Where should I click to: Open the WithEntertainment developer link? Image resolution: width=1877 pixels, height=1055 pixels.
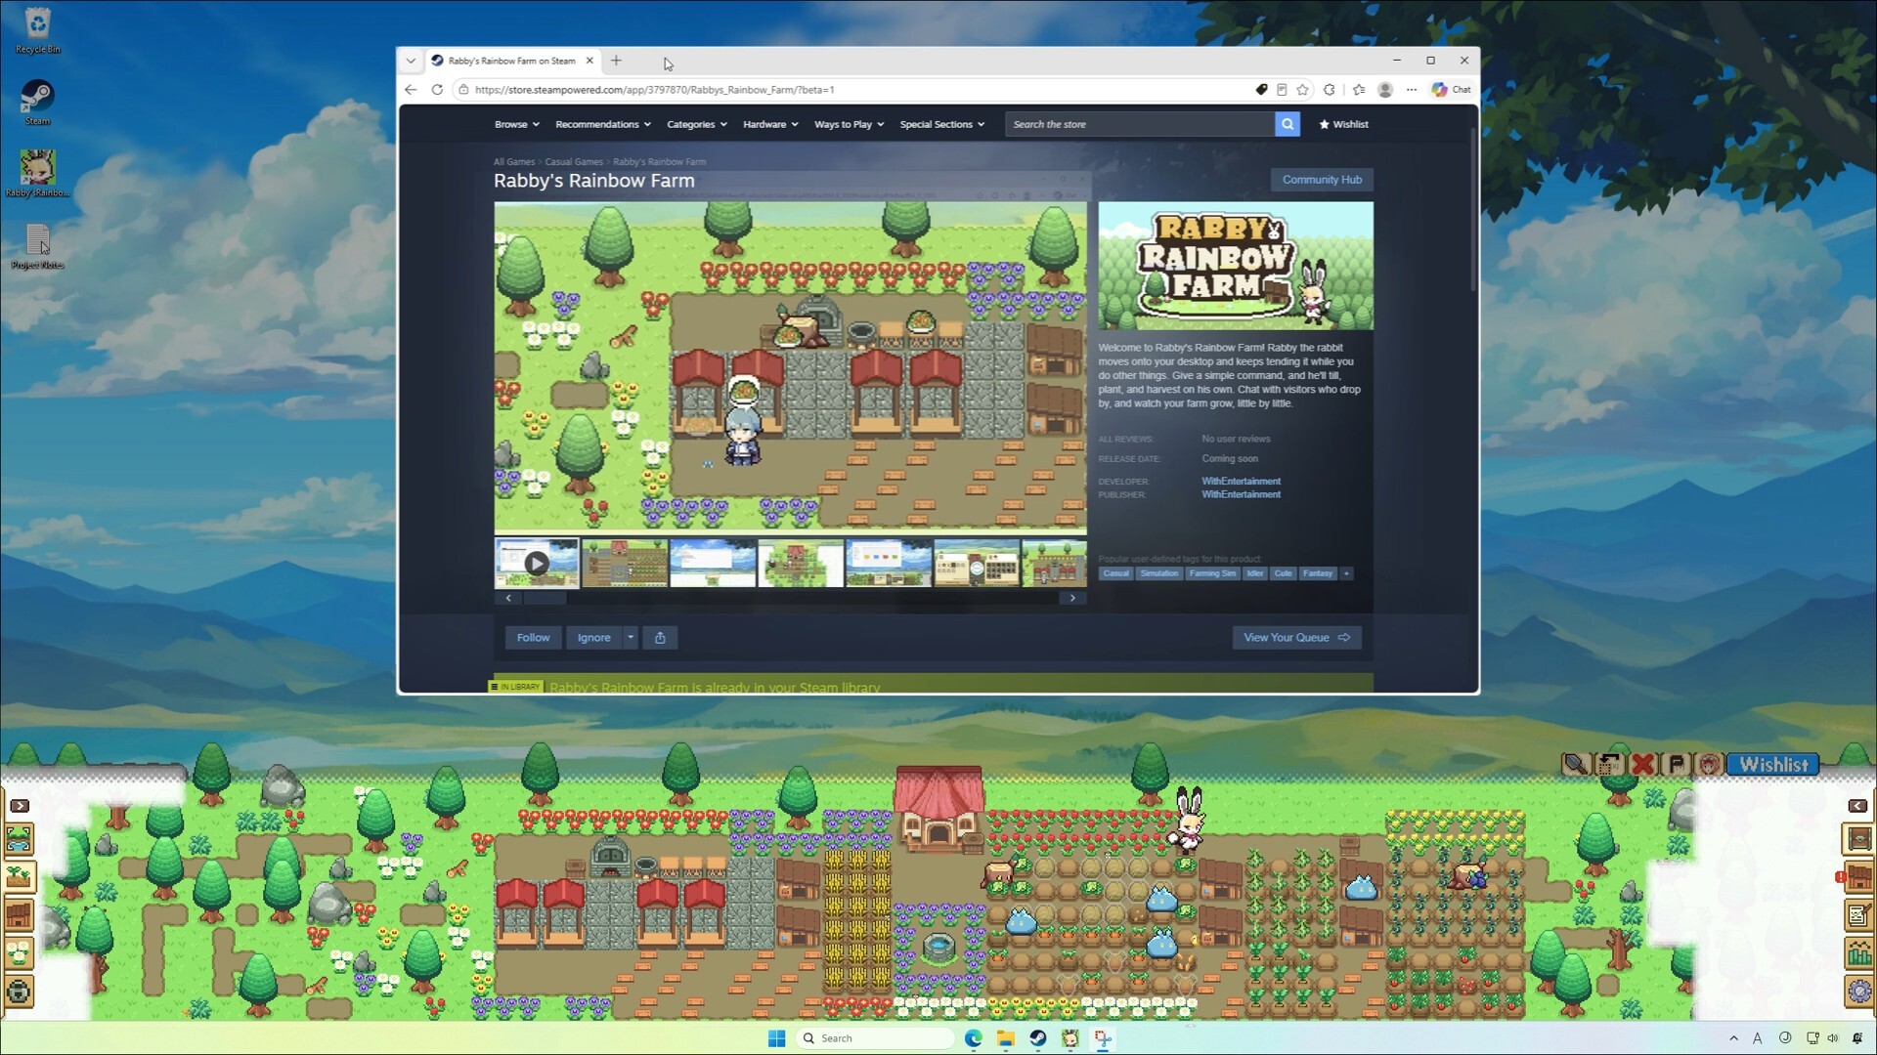pyautogui.click(x=1241, y=481)
